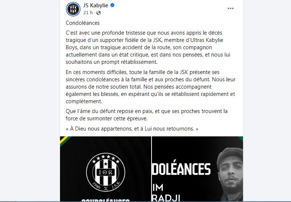Open the JS Kabylie profile avatar
The image size is (291, 202).
(x=73, y=9)
